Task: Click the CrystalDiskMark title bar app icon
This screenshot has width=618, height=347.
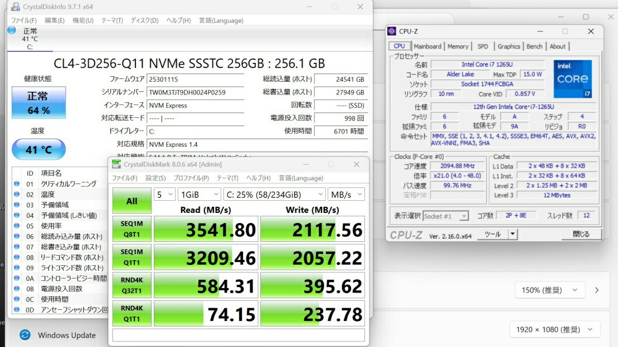Action: 116,165
